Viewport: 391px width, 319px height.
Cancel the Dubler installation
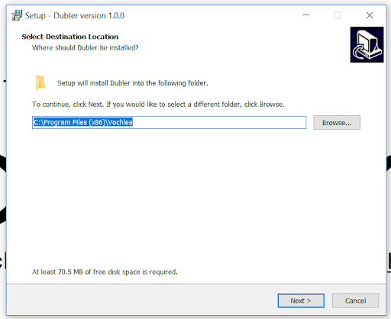coord(355,301)
